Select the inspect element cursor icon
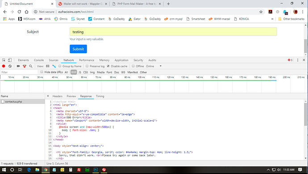Screen dimensions: 308x174 click(x=4, y=60)
